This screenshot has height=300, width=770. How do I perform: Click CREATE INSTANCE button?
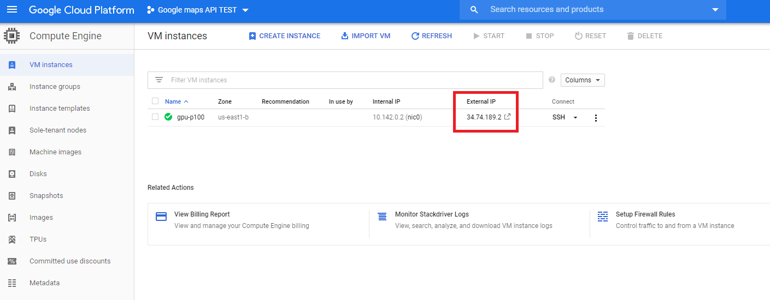(x=284, y=36)
